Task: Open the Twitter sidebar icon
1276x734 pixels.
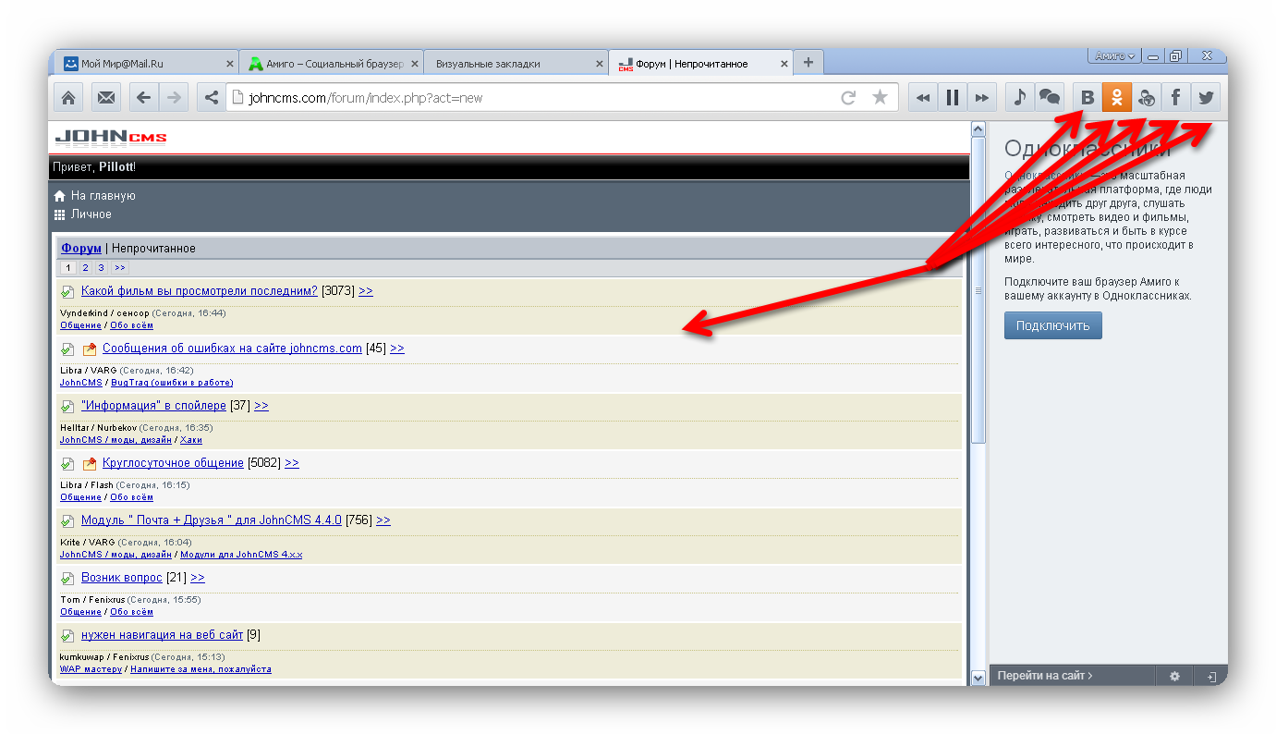Action: point(1205,97)
